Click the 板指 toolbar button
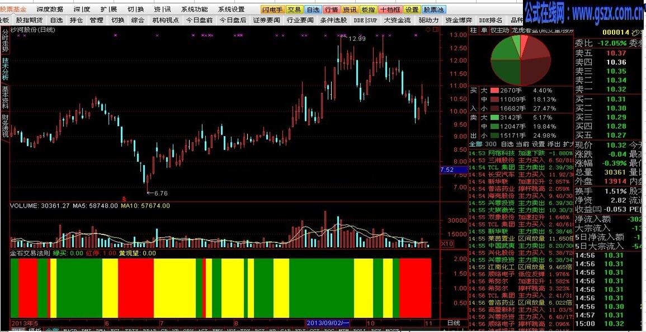646x332 pixels. pyautogui.click(x=369, y=9)
